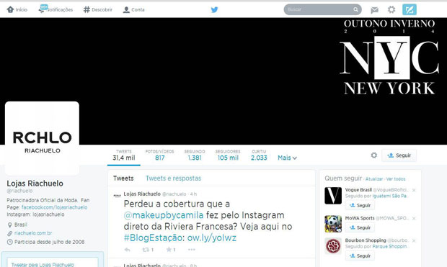This screenshot has height=267, width=447.
Task: Favorite the Riviera Francesa tweet star
Action: coord(169,250)
